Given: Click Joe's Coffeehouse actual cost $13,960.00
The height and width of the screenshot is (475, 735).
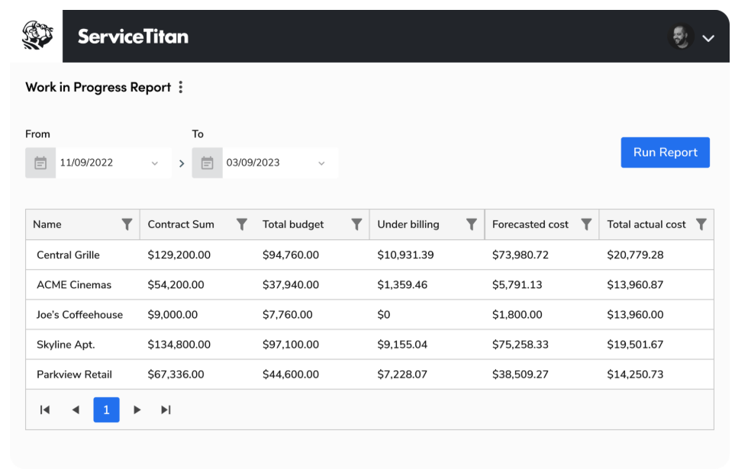Looking at the screenshot, I should (x=635, y=315).
